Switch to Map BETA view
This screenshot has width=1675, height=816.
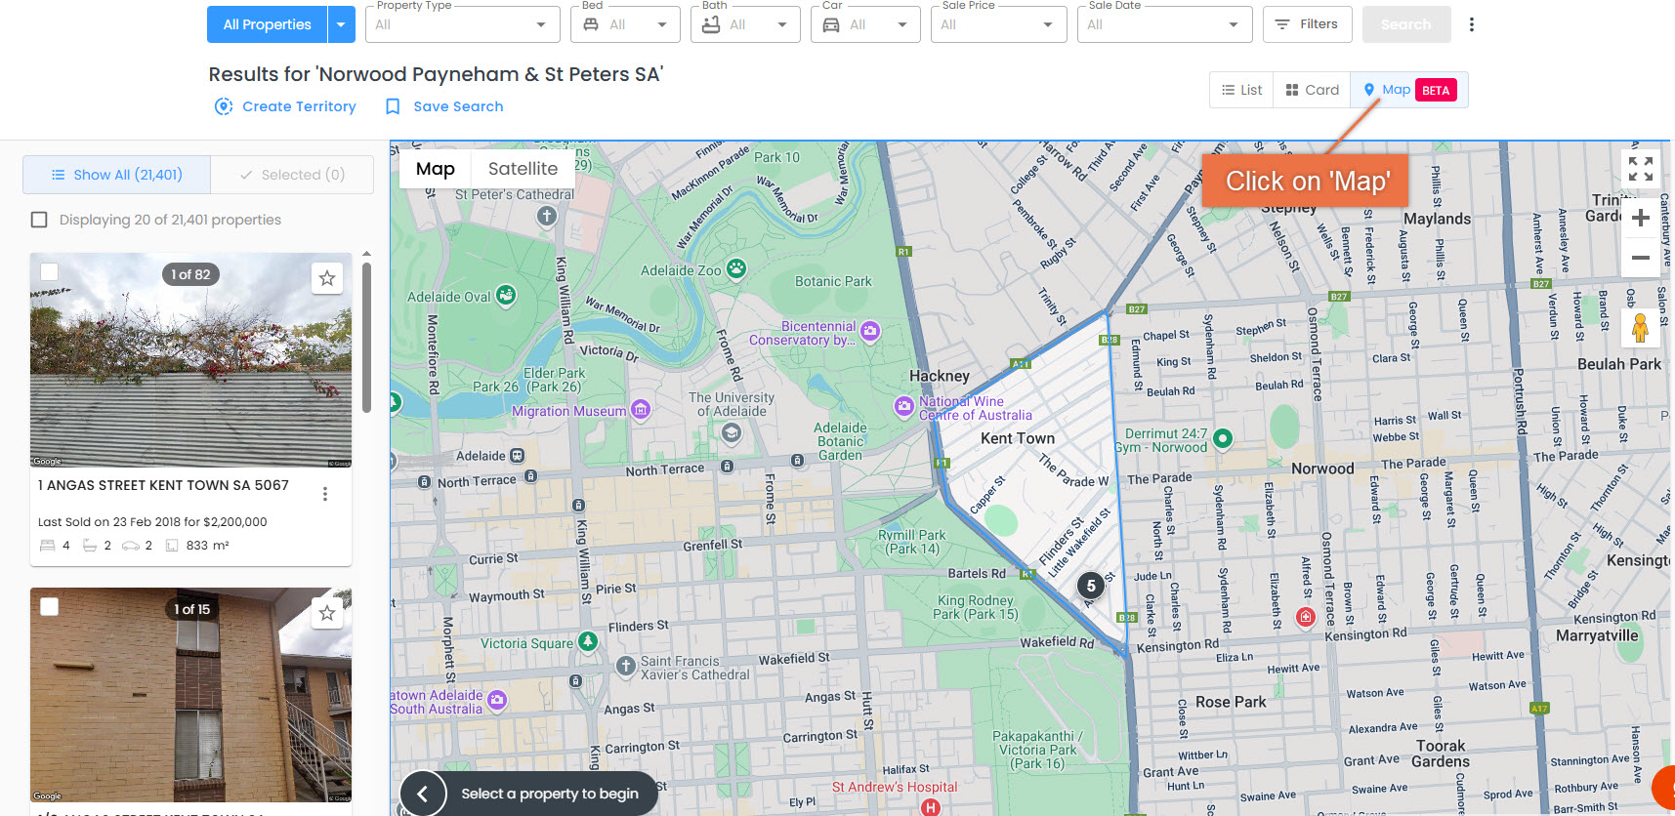pos(1409,90)
